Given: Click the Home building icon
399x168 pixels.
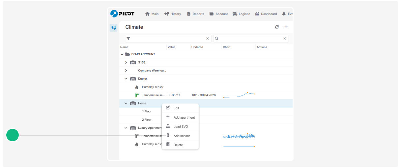Looking at the screenshot, I should [x=133, y=103].
